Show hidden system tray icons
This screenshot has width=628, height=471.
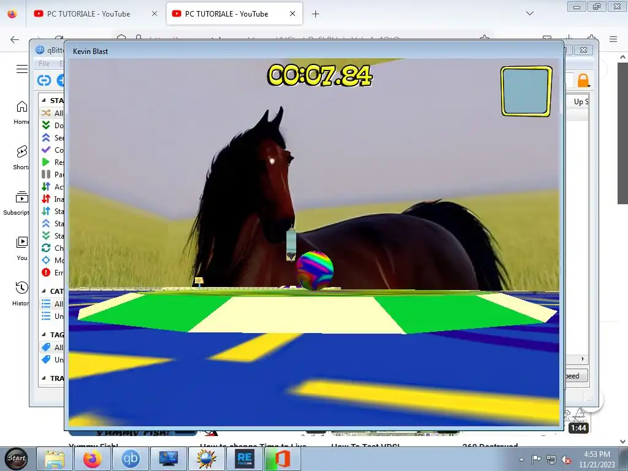[x=521, y=459]
